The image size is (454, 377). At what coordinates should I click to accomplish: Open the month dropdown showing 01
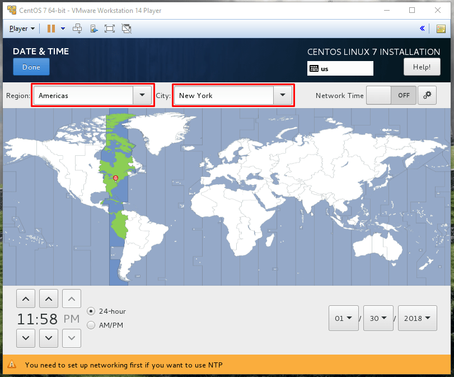[x=344, y=318]
